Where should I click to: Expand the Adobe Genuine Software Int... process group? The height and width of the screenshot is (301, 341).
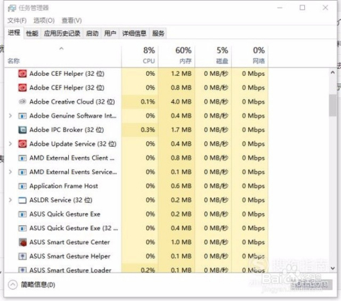pos(10,116)
